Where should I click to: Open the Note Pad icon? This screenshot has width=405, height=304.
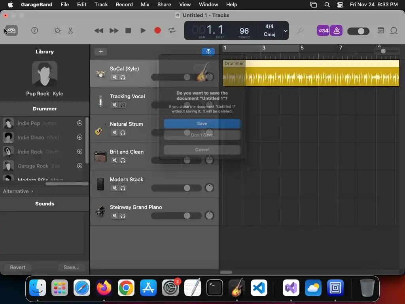(381, 30)
